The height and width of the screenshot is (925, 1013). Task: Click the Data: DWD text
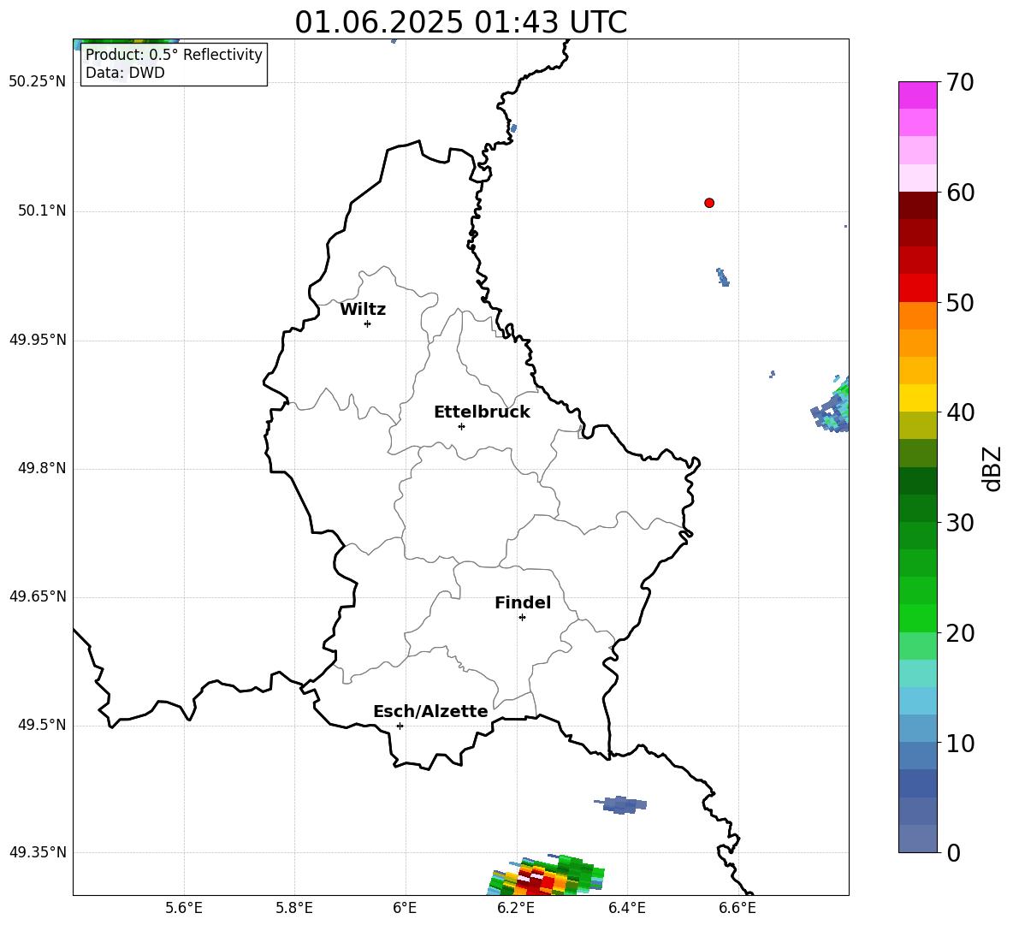coord(125,73)
